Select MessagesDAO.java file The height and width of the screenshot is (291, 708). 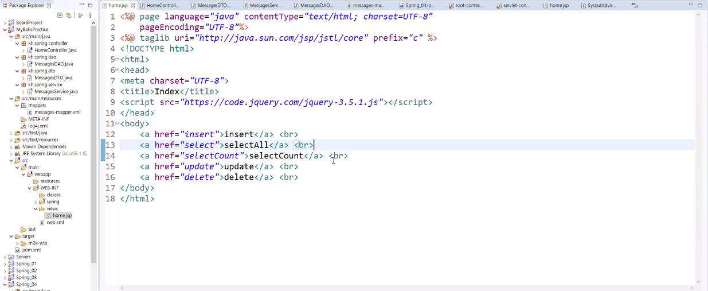pyautogui.click(x=53, y=64)
